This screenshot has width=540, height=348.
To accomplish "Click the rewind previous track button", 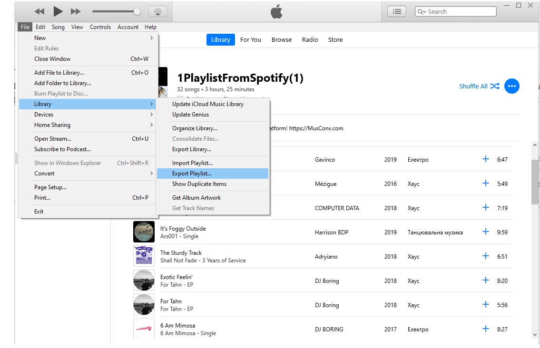I will pos(39,11).
